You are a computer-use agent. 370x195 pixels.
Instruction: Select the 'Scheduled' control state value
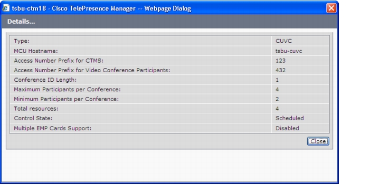click(290, 118)
